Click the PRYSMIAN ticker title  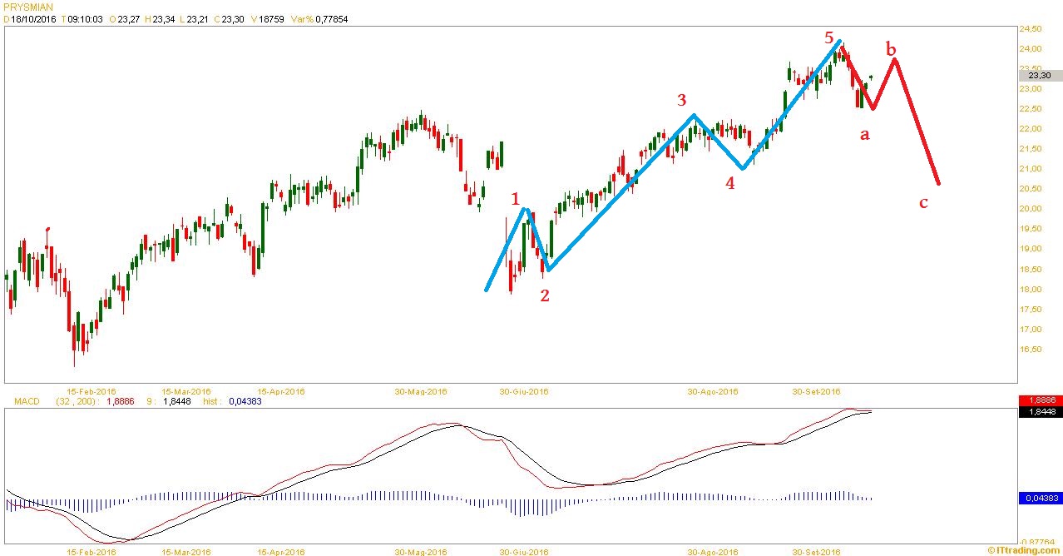pos(28,7)
